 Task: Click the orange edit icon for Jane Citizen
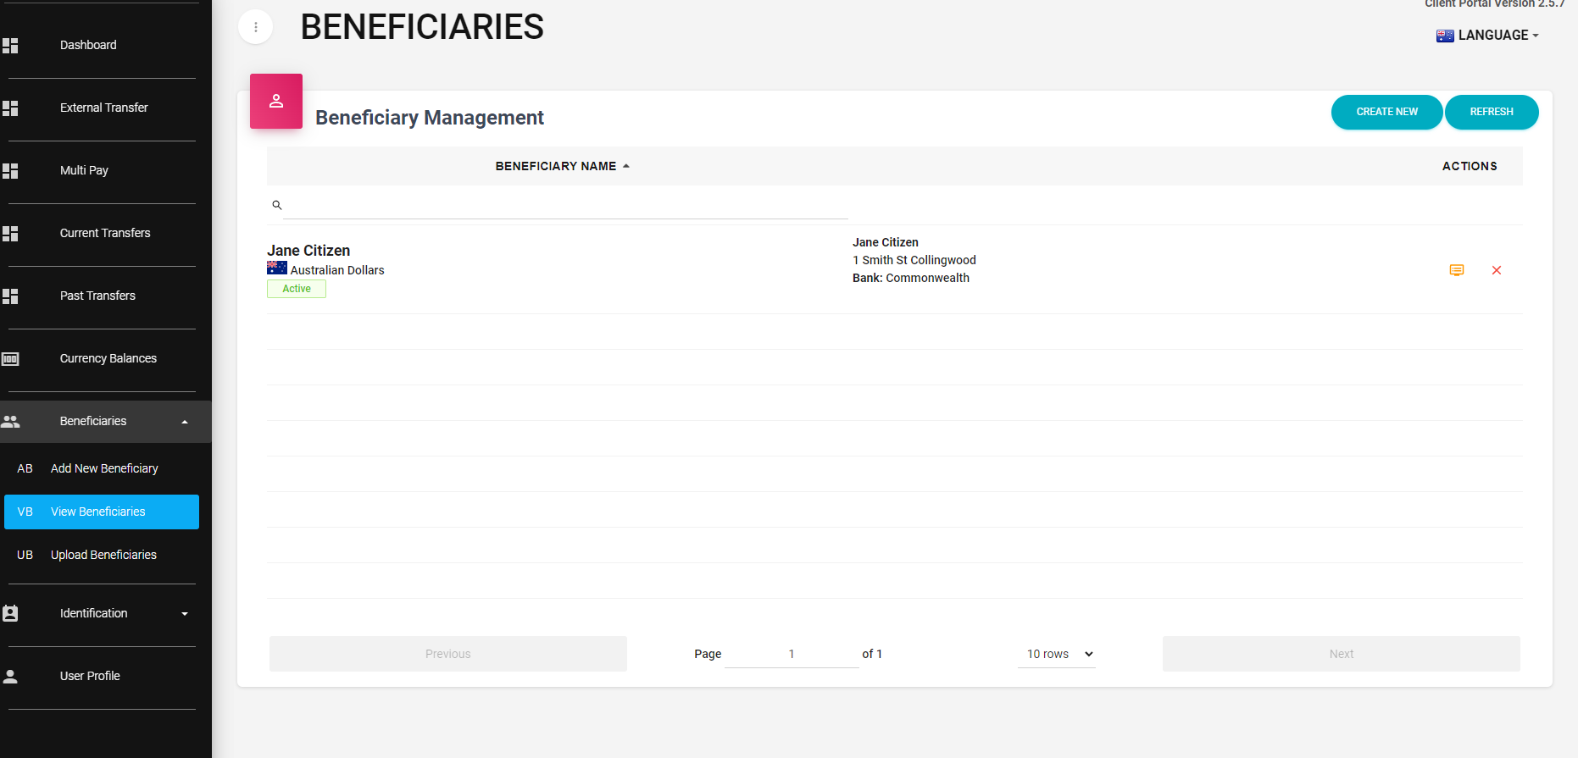click(x=1456, y=270)
